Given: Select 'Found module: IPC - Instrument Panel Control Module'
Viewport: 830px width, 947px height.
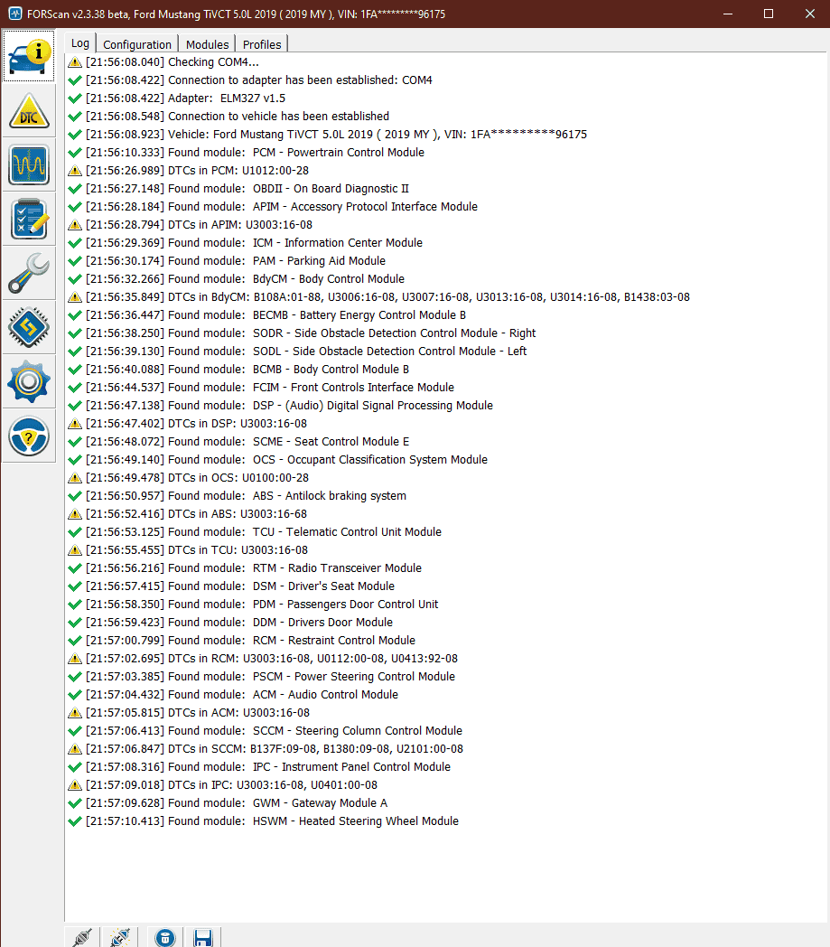Looking at the screenshot, I should (x=259, y=768).
